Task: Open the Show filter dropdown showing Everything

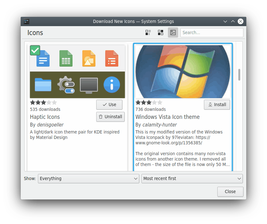Action: click(x=88, y=178)
